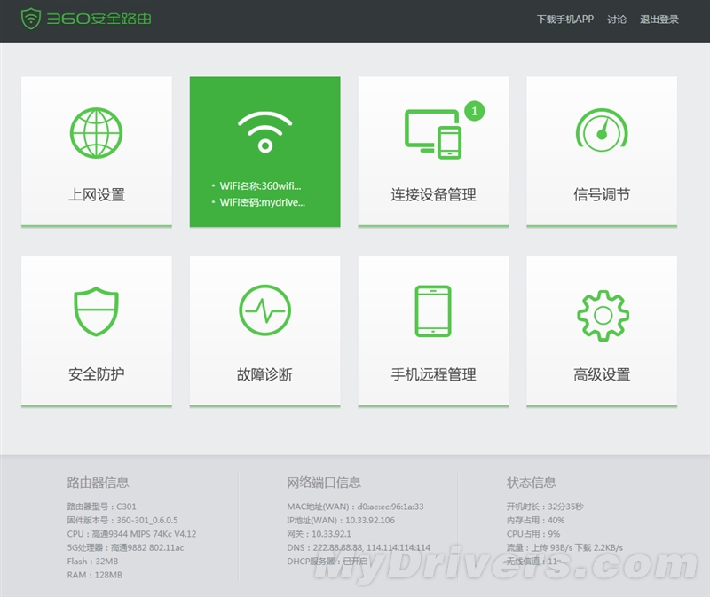Click the 故障诊断 label text
Image resolution: width=710 pixels, height=597 pixels.
tap(264, 374)
